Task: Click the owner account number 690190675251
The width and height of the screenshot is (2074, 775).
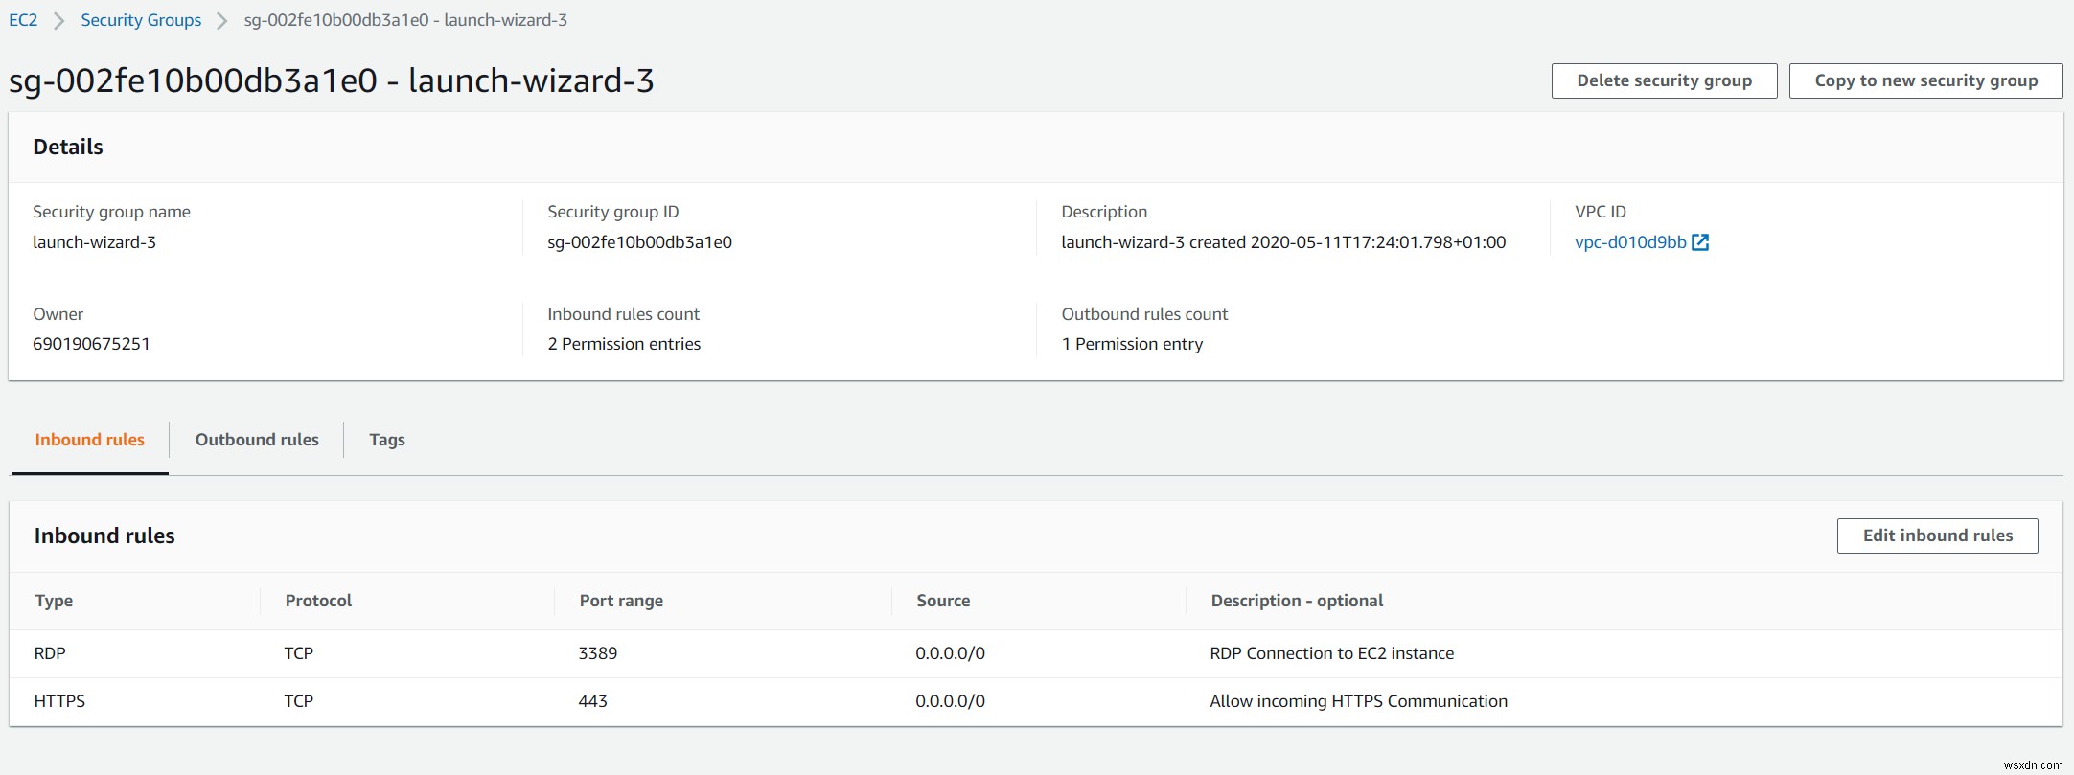Action: pyautogui.click(x=91, y=344)
